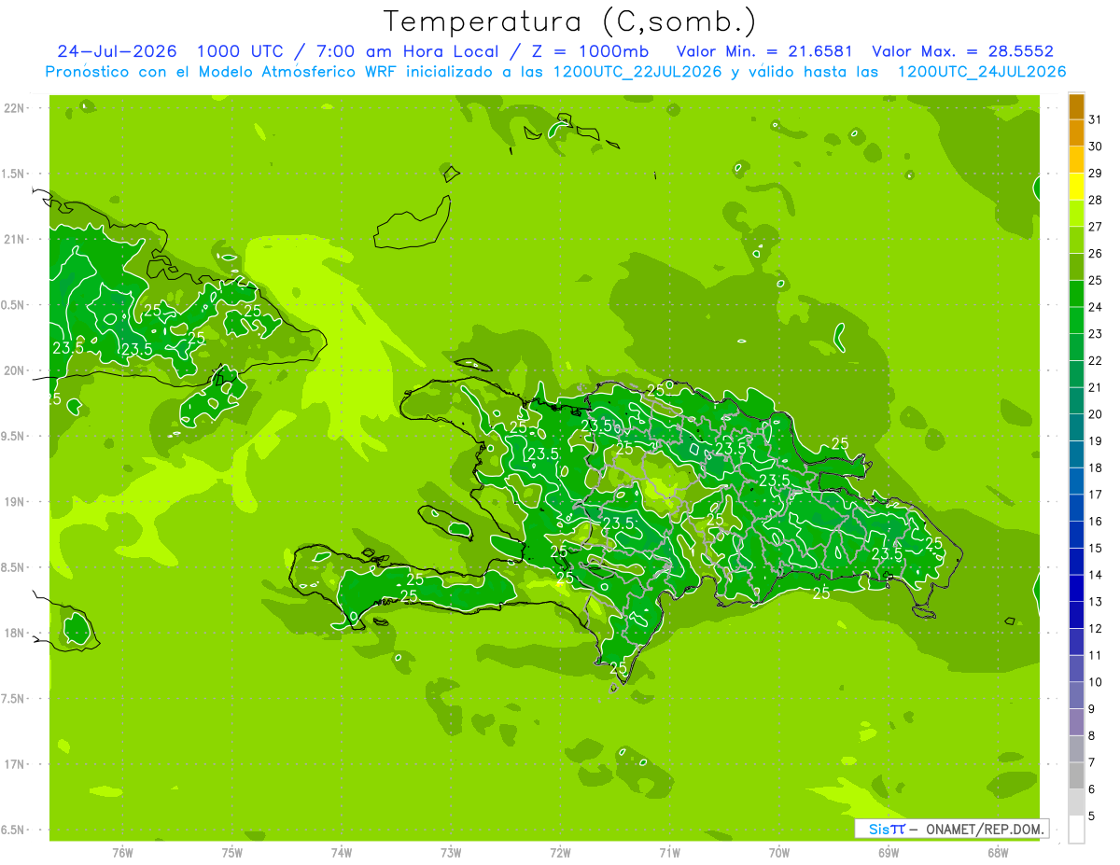This screenshot has height=865, width=1120.
Task: Click the '74W' longitude axis label
Action: click(342, 853)
